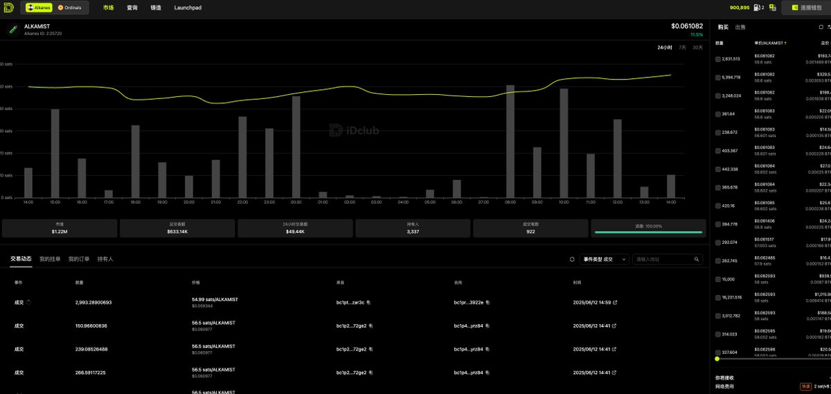The image size is (831, 394).
Task: Click the 成交笔数 922 stat
Action: [x=530, y=229]
